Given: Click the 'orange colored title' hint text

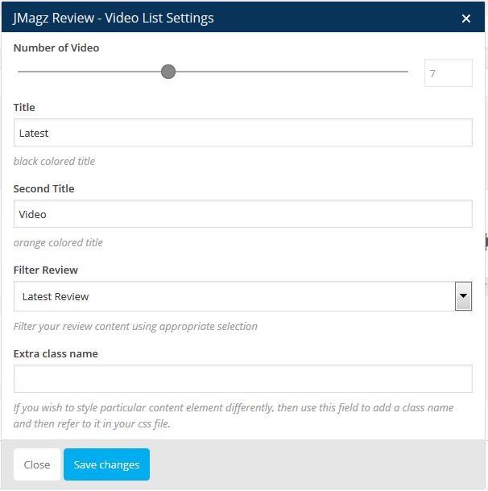Looking at the screenshot, I should point(58,242).
